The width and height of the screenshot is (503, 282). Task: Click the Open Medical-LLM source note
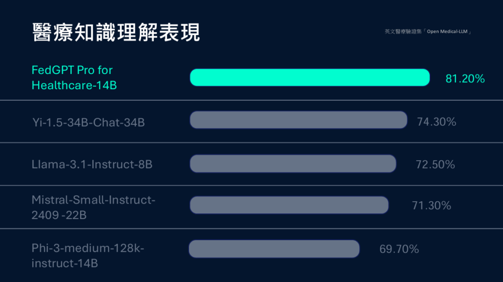pos(428,31)
